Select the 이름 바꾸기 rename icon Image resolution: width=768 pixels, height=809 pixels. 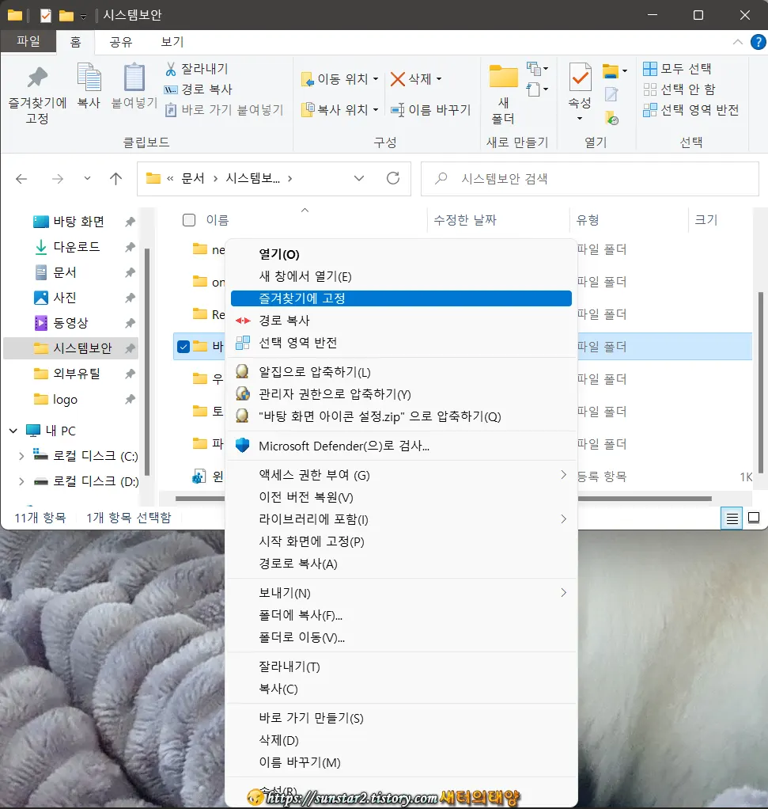[430, 111]
